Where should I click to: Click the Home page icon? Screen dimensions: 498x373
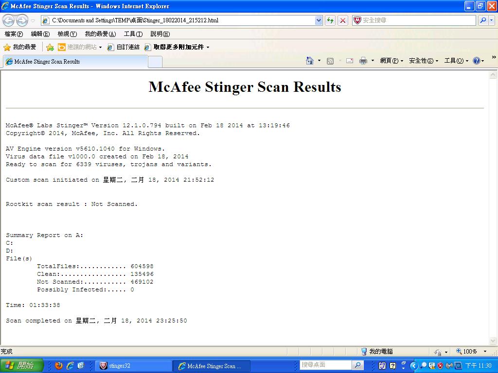[310, 61]
